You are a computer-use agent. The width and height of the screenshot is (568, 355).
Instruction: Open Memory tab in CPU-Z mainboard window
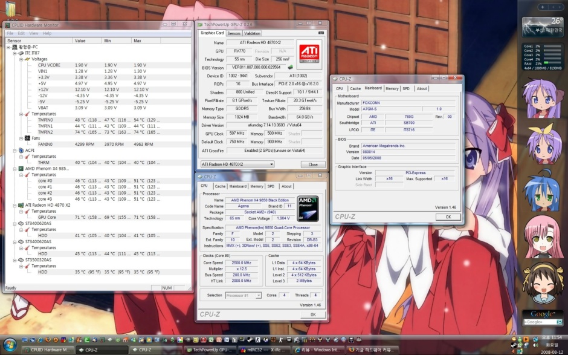[x=392, y=88]
